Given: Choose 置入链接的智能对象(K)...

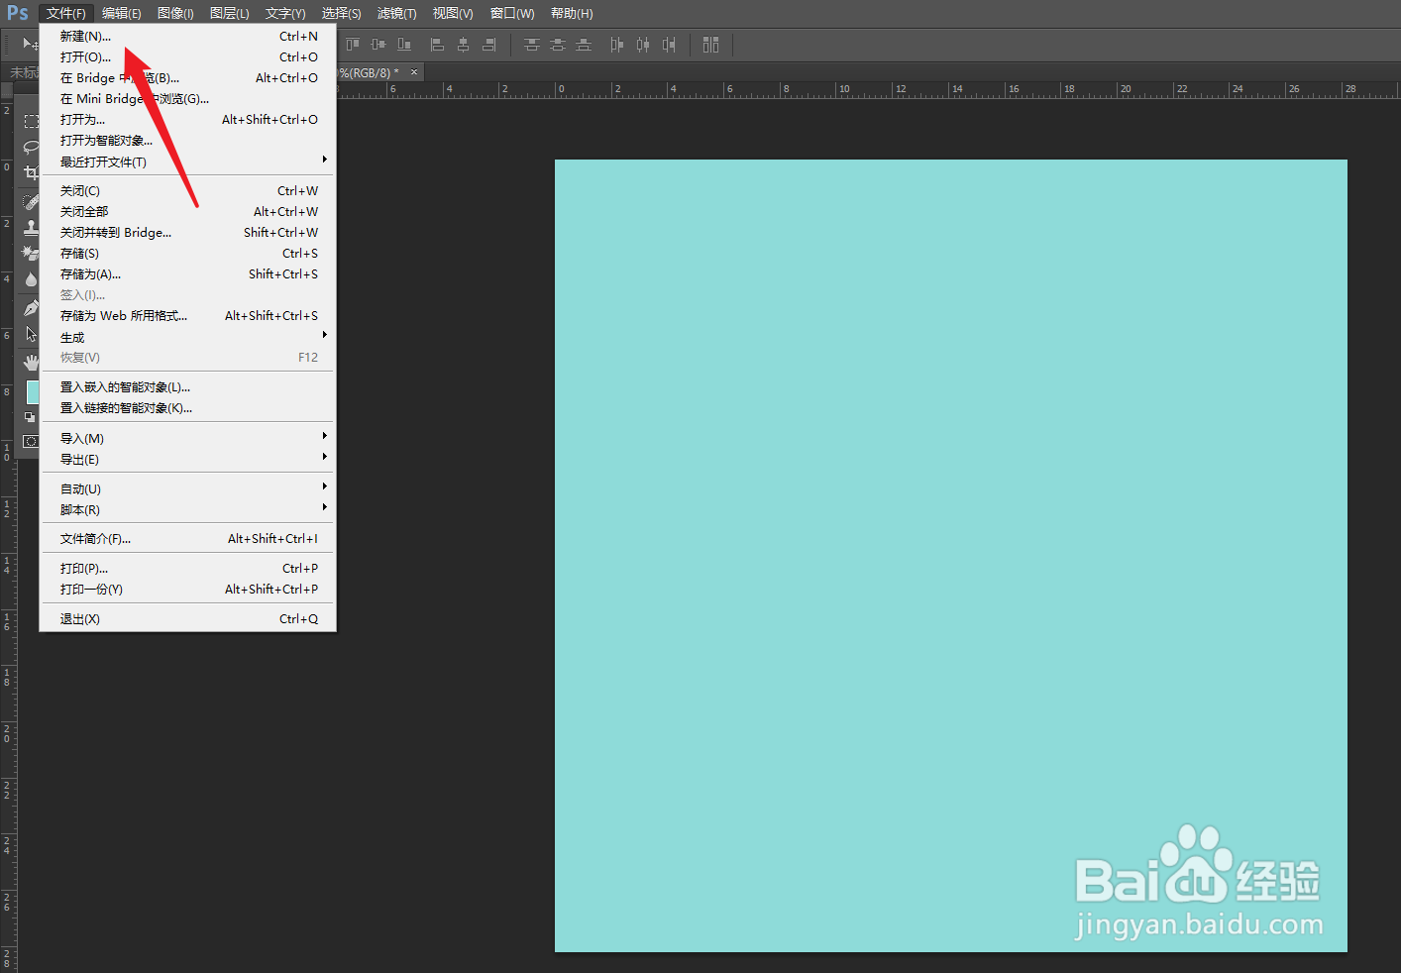Looking at the screenshot, I should 188,407.
